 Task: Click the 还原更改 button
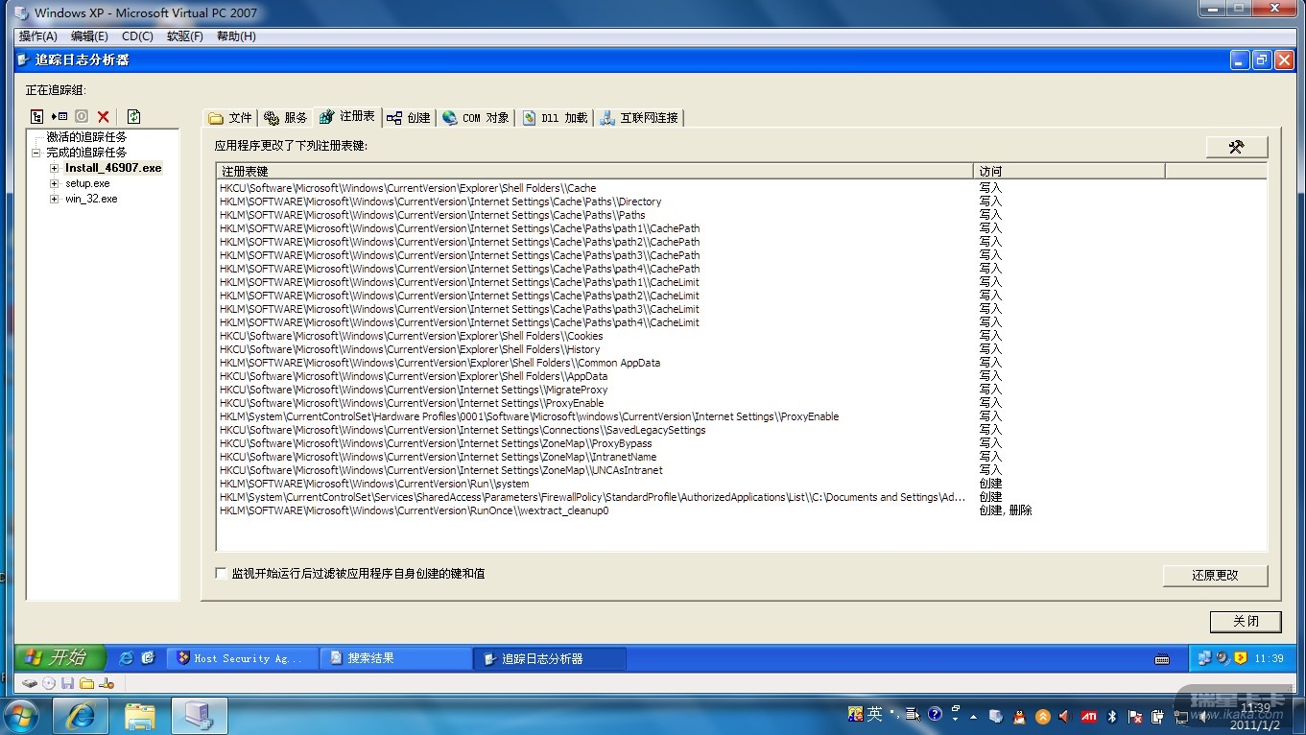click(x=1216, y=575)
